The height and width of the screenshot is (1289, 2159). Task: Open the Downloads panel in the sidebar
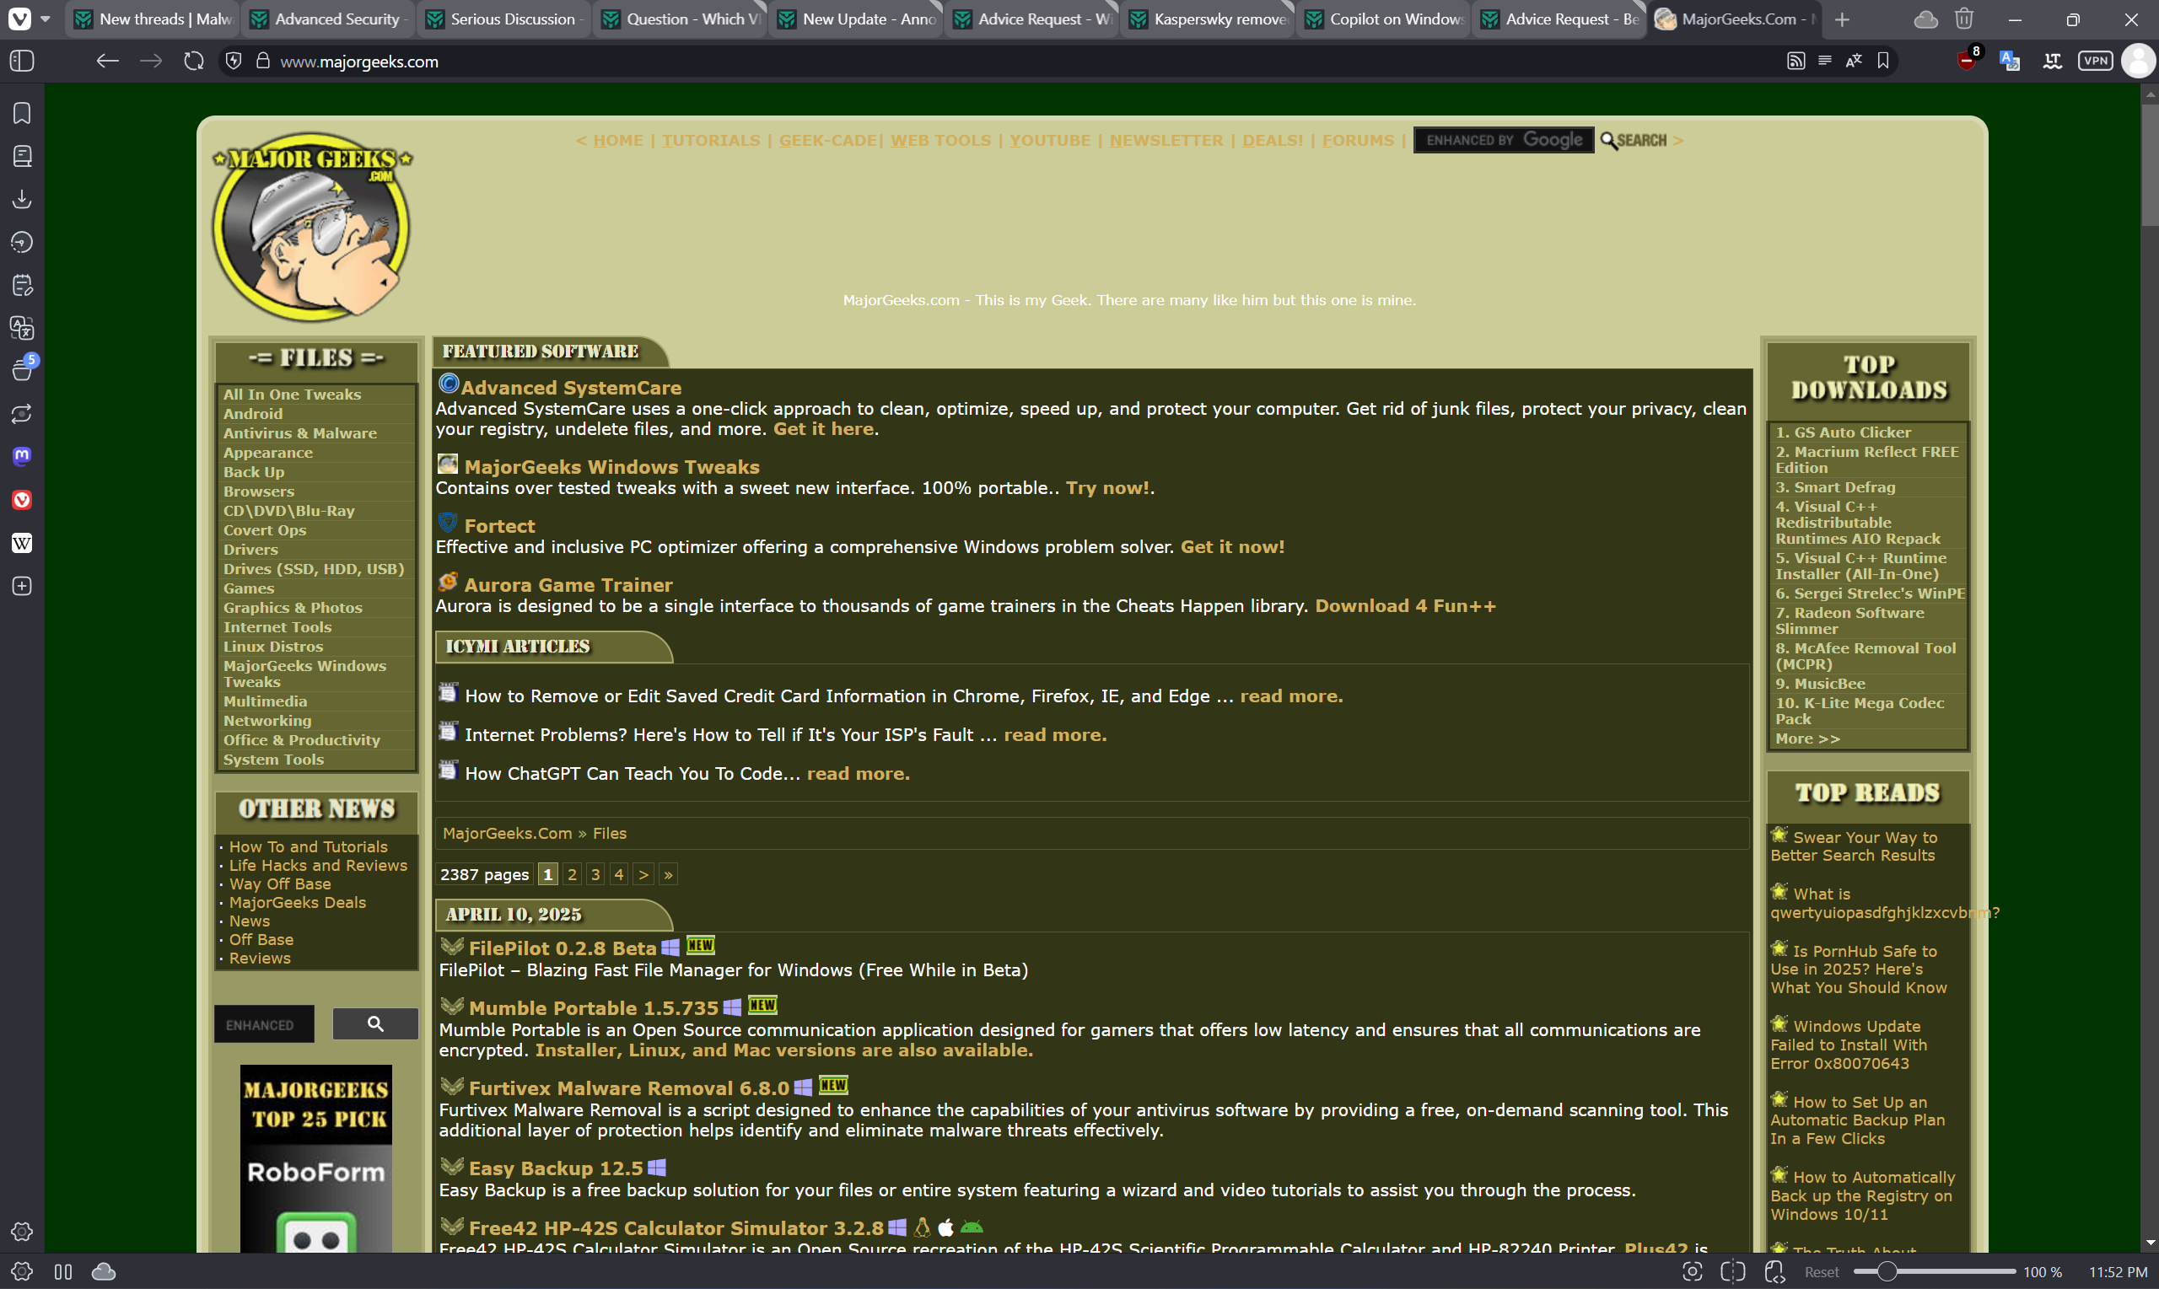[22, 199]
